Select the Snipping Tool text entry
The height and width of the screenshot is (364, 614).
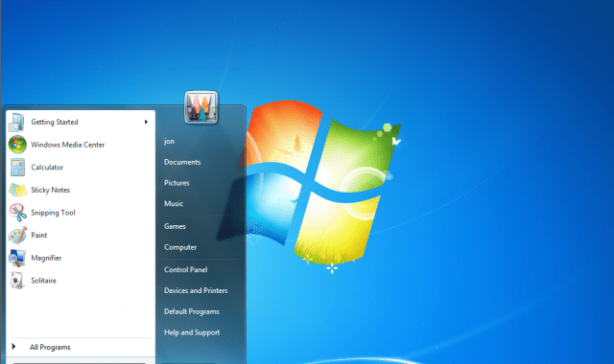pos(53,213)
